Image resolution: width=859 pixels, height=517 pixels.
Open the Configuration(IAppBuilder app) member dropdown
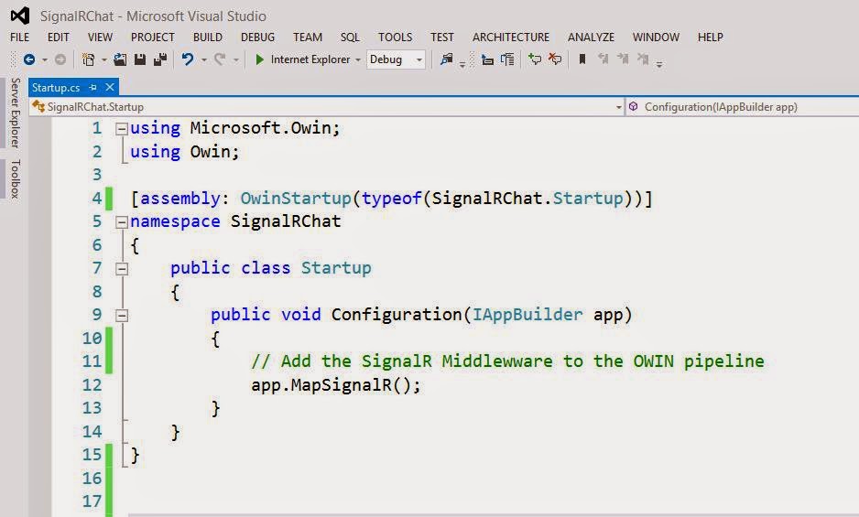(743, 107)
